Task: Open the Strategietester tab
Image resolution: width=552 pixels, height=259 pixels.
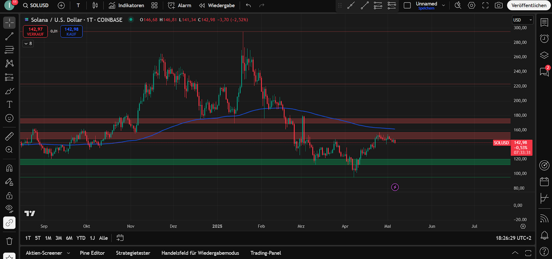Action: [x=133, y=253]
